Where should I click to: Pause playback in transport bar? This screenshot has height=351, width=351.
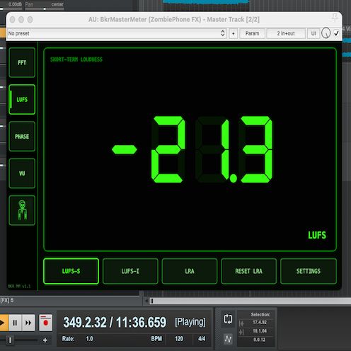coord(15,323)
